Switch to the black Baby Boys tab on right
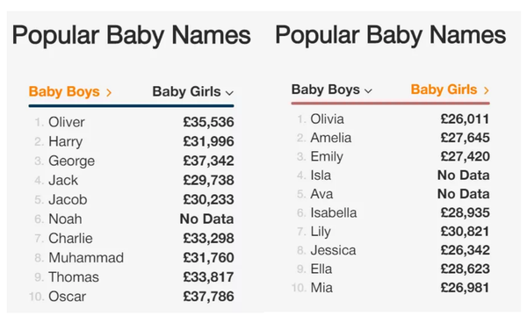 [326, 90]
